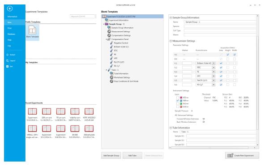Viewport: 269px width, 166px height.
Task: Click the FL1 Marker input field
Action: point(187,63)
